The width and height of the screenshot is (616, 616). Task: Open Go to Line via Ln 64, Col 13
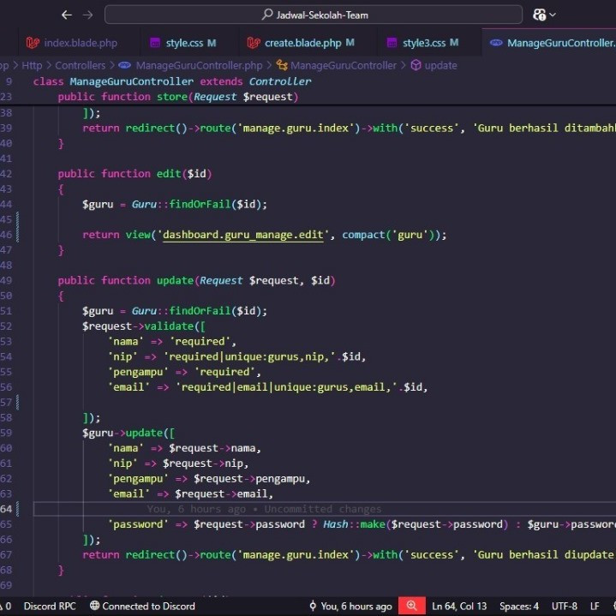tap(459, 606)
